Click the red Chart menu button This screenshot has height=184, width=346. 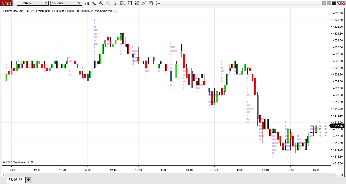pyautogui.click(x=6, y=3)
